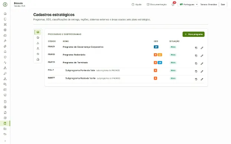Click the clipboard checkmark icon in sidebar
231x144 pixels.
5,102
